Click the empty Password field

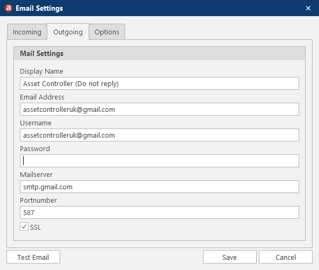point(160,161)
